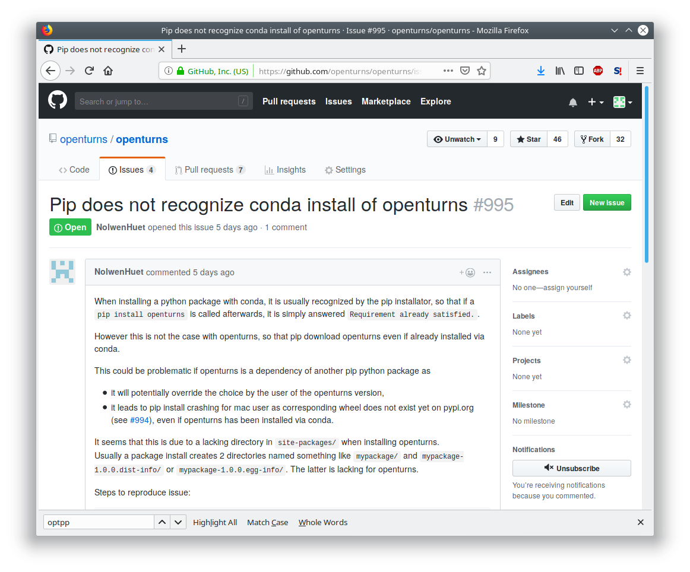Open the profile avatar dropdown
The image size is (690, 572).
(x=622, y=102)
